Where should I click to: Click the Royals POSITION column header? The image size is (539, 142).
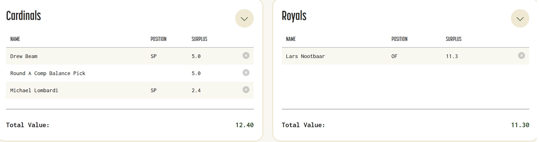pos(399,39)
